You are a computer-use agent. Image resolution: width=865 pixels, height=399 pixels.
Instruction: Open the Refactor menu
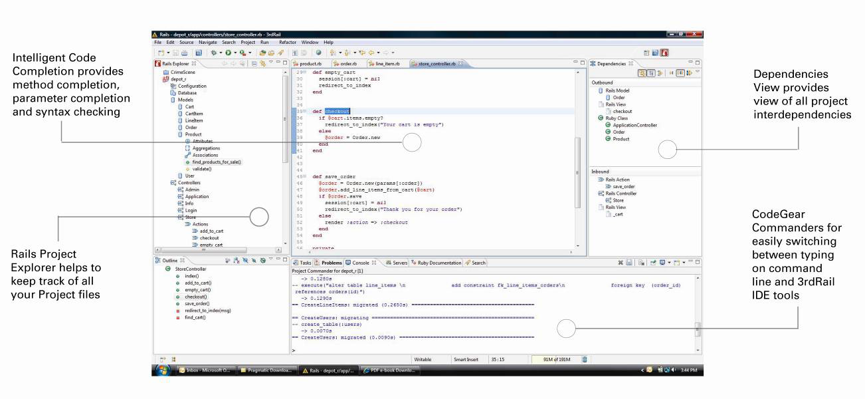pos(288,42)
